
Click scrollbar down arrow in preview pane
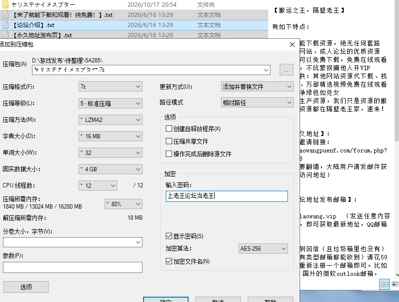[397, 275]
